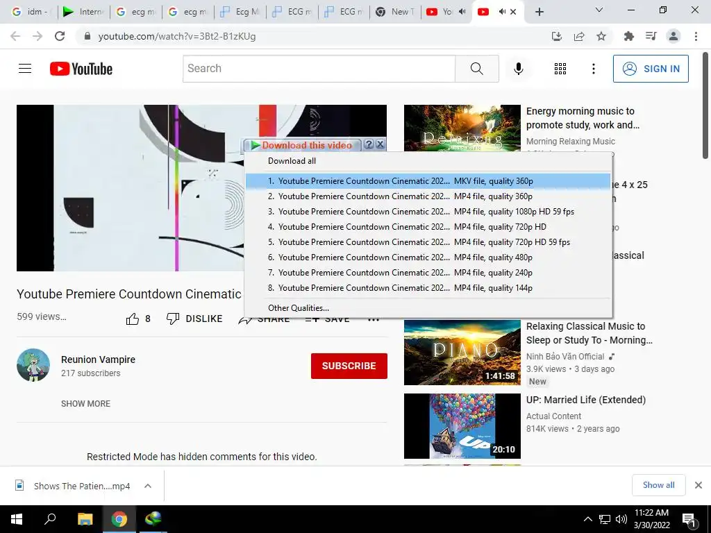
Task: Choose MP4 file, quality 720p HD 59 fps
Action: pos(428,242)
